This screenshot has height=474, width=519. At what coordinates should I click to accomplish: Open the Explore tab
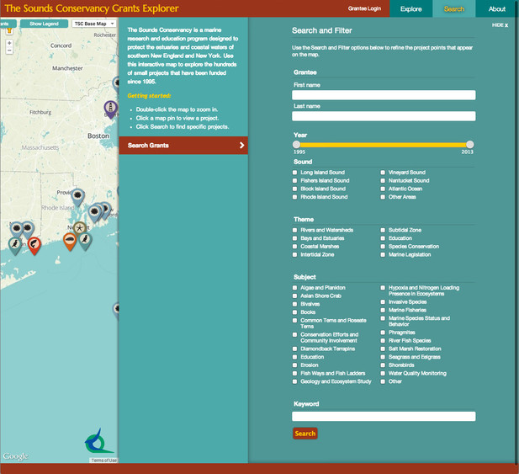[x=410, y=8]
